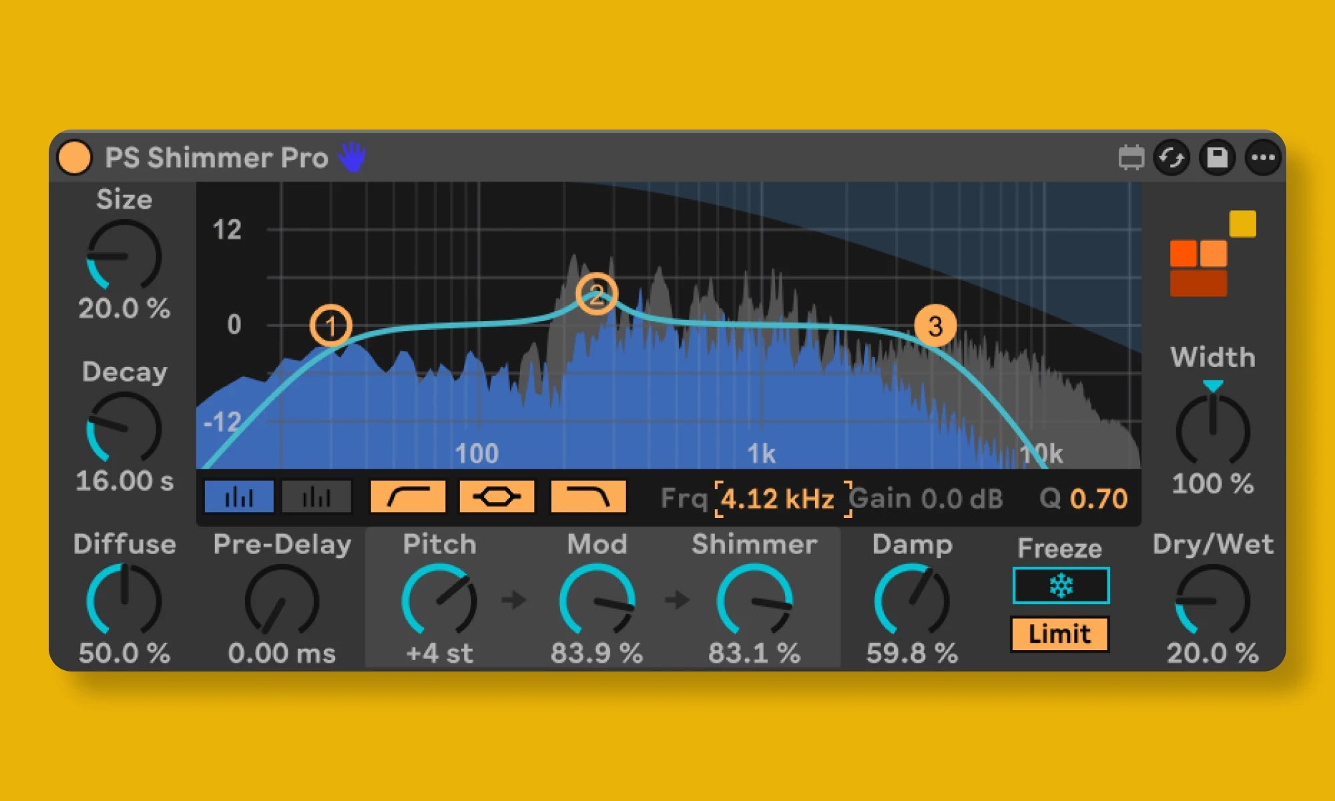This screenshot has width=1335, height=801.
Task: Open the three-dots options menu
Action: (1263, 158)
